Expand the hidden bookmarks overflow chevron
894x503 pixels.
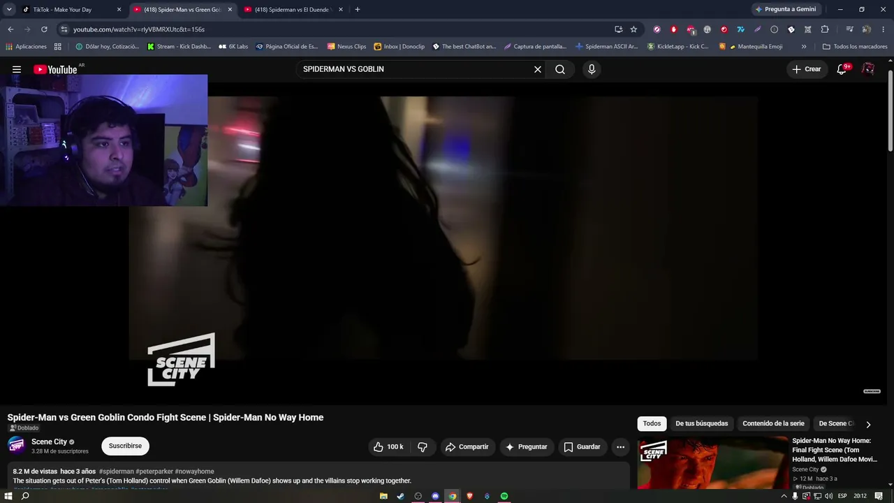pos(804,47)
